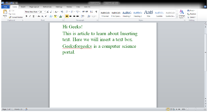Click the Find button
Viewport: 208px width, 112px height.
pyautogui.click(x=191, y=10)
